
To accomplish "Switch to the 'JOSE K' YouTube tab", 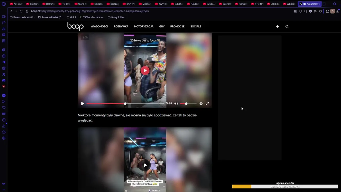I will (x=273, y=4).
